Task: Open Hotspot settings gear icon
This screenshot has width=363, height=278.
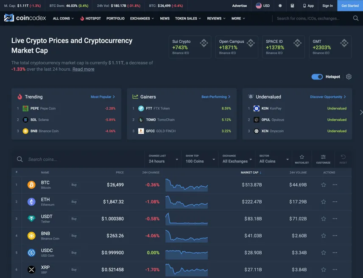Action: [x=349, y=77]
